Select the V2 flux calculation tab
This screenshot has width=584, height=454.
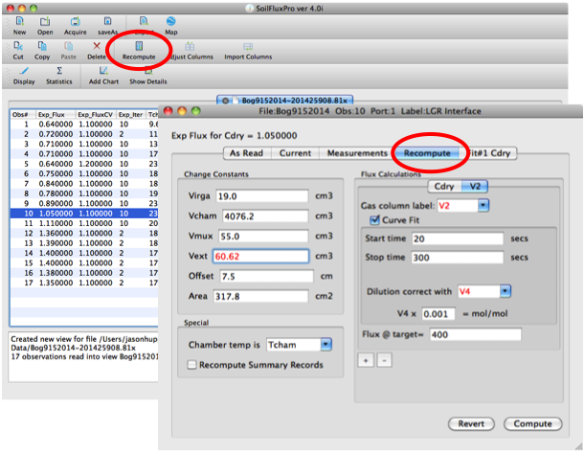click(475, 186)
